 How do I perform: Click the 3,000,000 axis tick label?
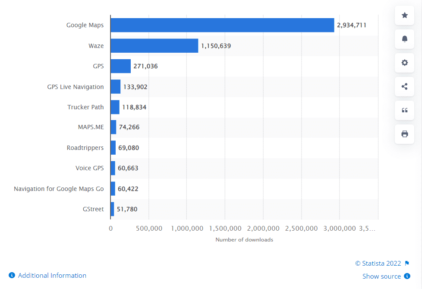coord(340,229)
